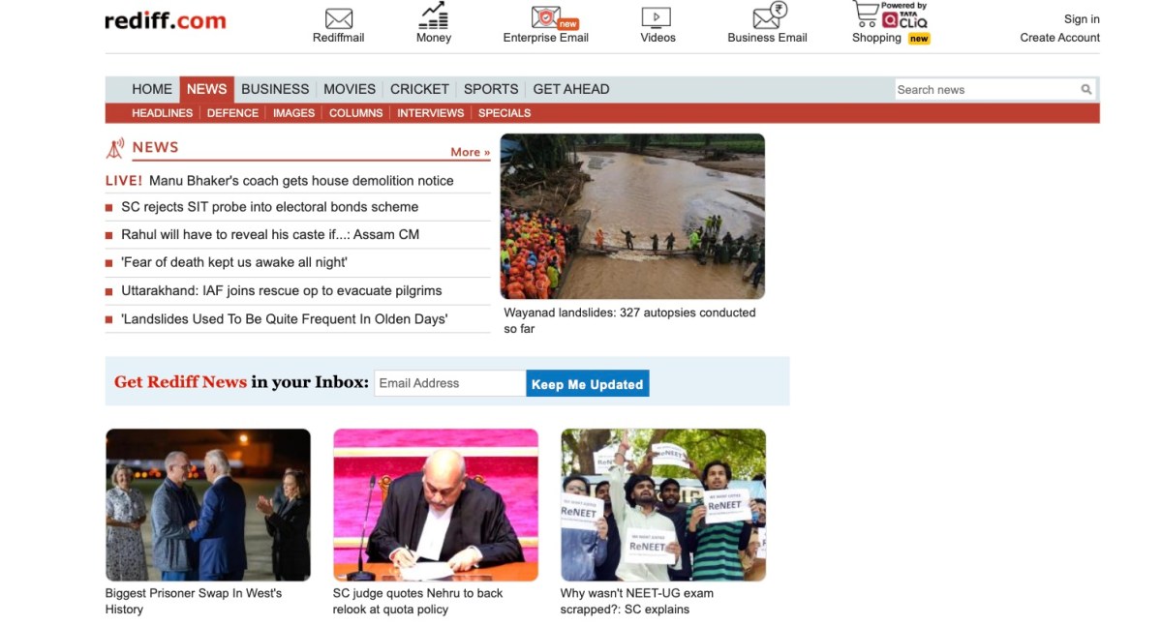The width and height of the screenshot is (1162, 625).
Task: Click the Videos play icon
Action: click(657, 17)
